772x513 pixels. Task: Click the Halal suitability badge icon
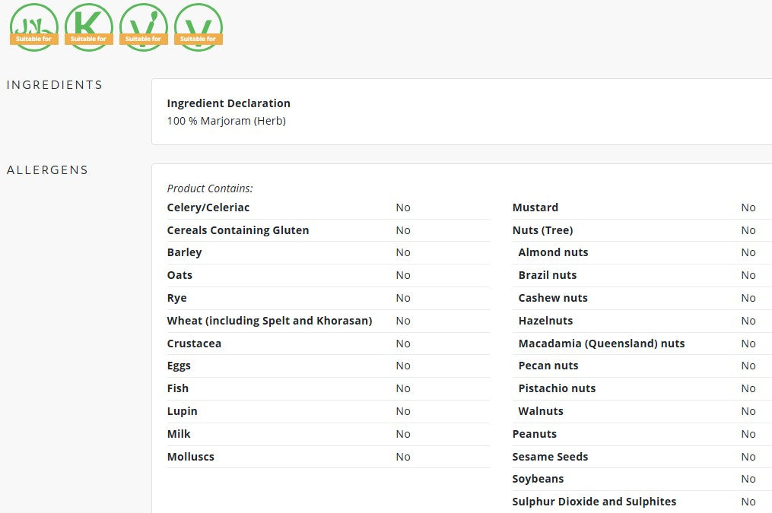point(34,27)
